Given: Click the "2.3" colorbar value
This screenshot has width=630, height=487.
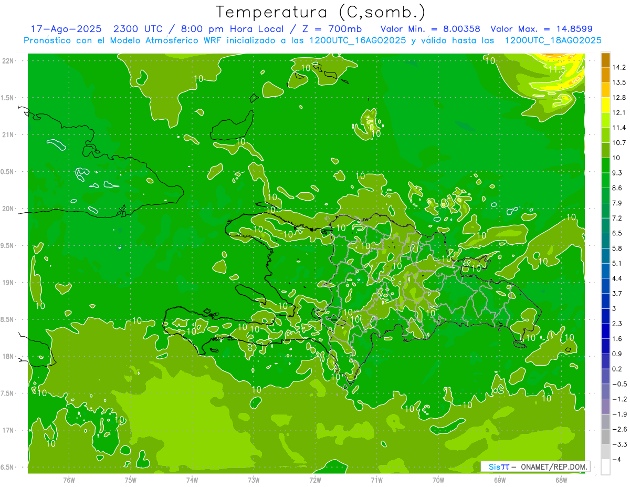Looking at the screenshot, I should click(x=617, y=324).
